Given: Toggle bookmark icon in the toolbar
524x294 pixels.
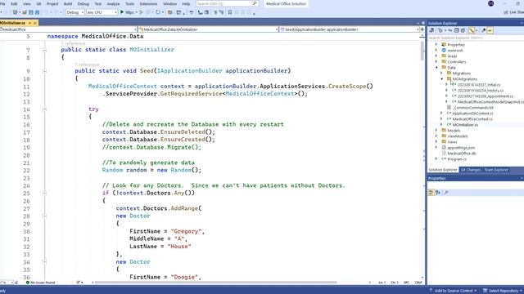Looking at the screenshot, I should [230, 12].
